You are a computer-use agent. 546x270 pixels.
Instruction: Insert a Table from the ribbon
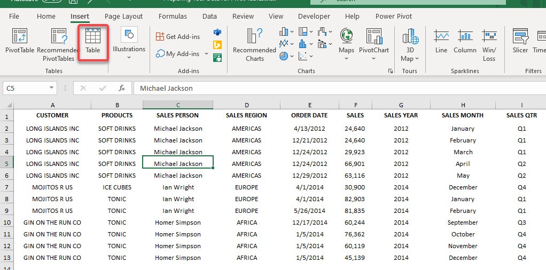tap(92, 41)
